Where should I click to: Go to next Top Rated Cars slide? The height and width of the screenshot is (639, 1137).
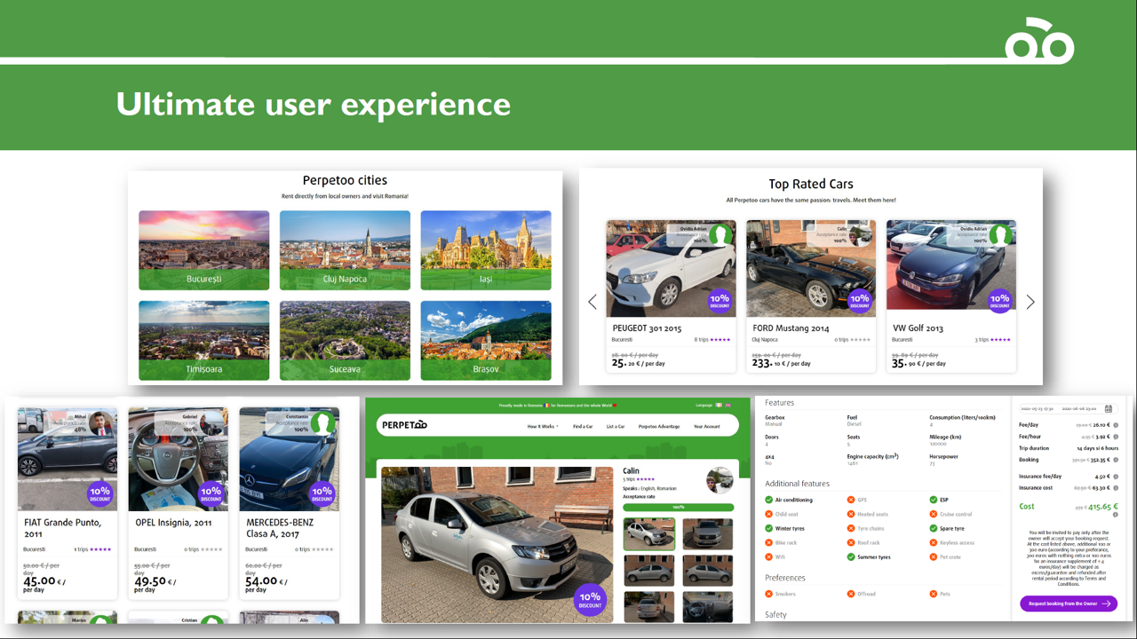coord(1030,302)
